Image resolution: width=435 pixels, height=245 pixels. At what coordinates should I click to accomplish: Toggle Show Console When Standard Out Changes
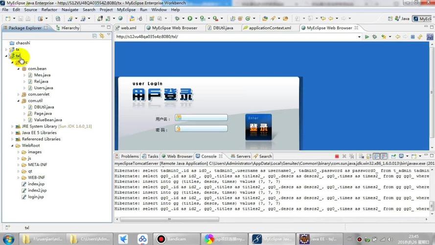[x=376, y=156]
